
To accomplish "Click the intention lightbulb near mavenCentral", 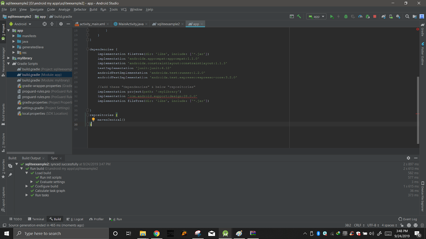I will pos(93,119).
